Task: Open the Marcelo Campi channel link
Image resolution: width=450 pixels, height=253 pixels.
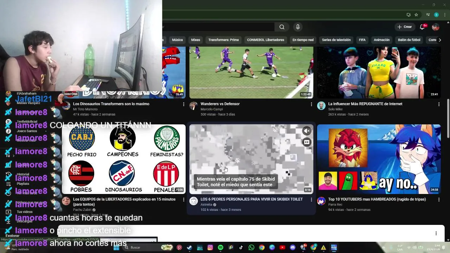Action: point(212,109)
